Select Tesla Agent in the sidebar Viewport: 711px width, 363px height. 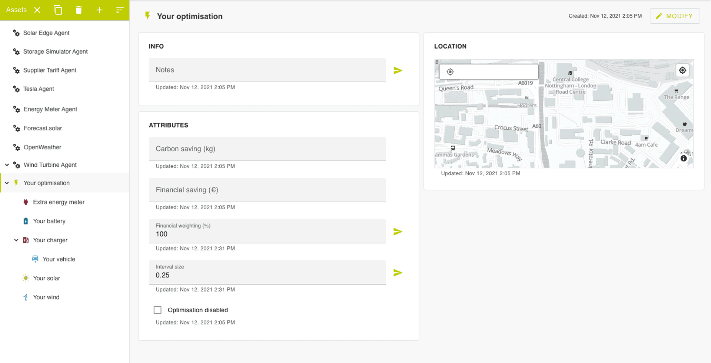[x=38, y=89]
